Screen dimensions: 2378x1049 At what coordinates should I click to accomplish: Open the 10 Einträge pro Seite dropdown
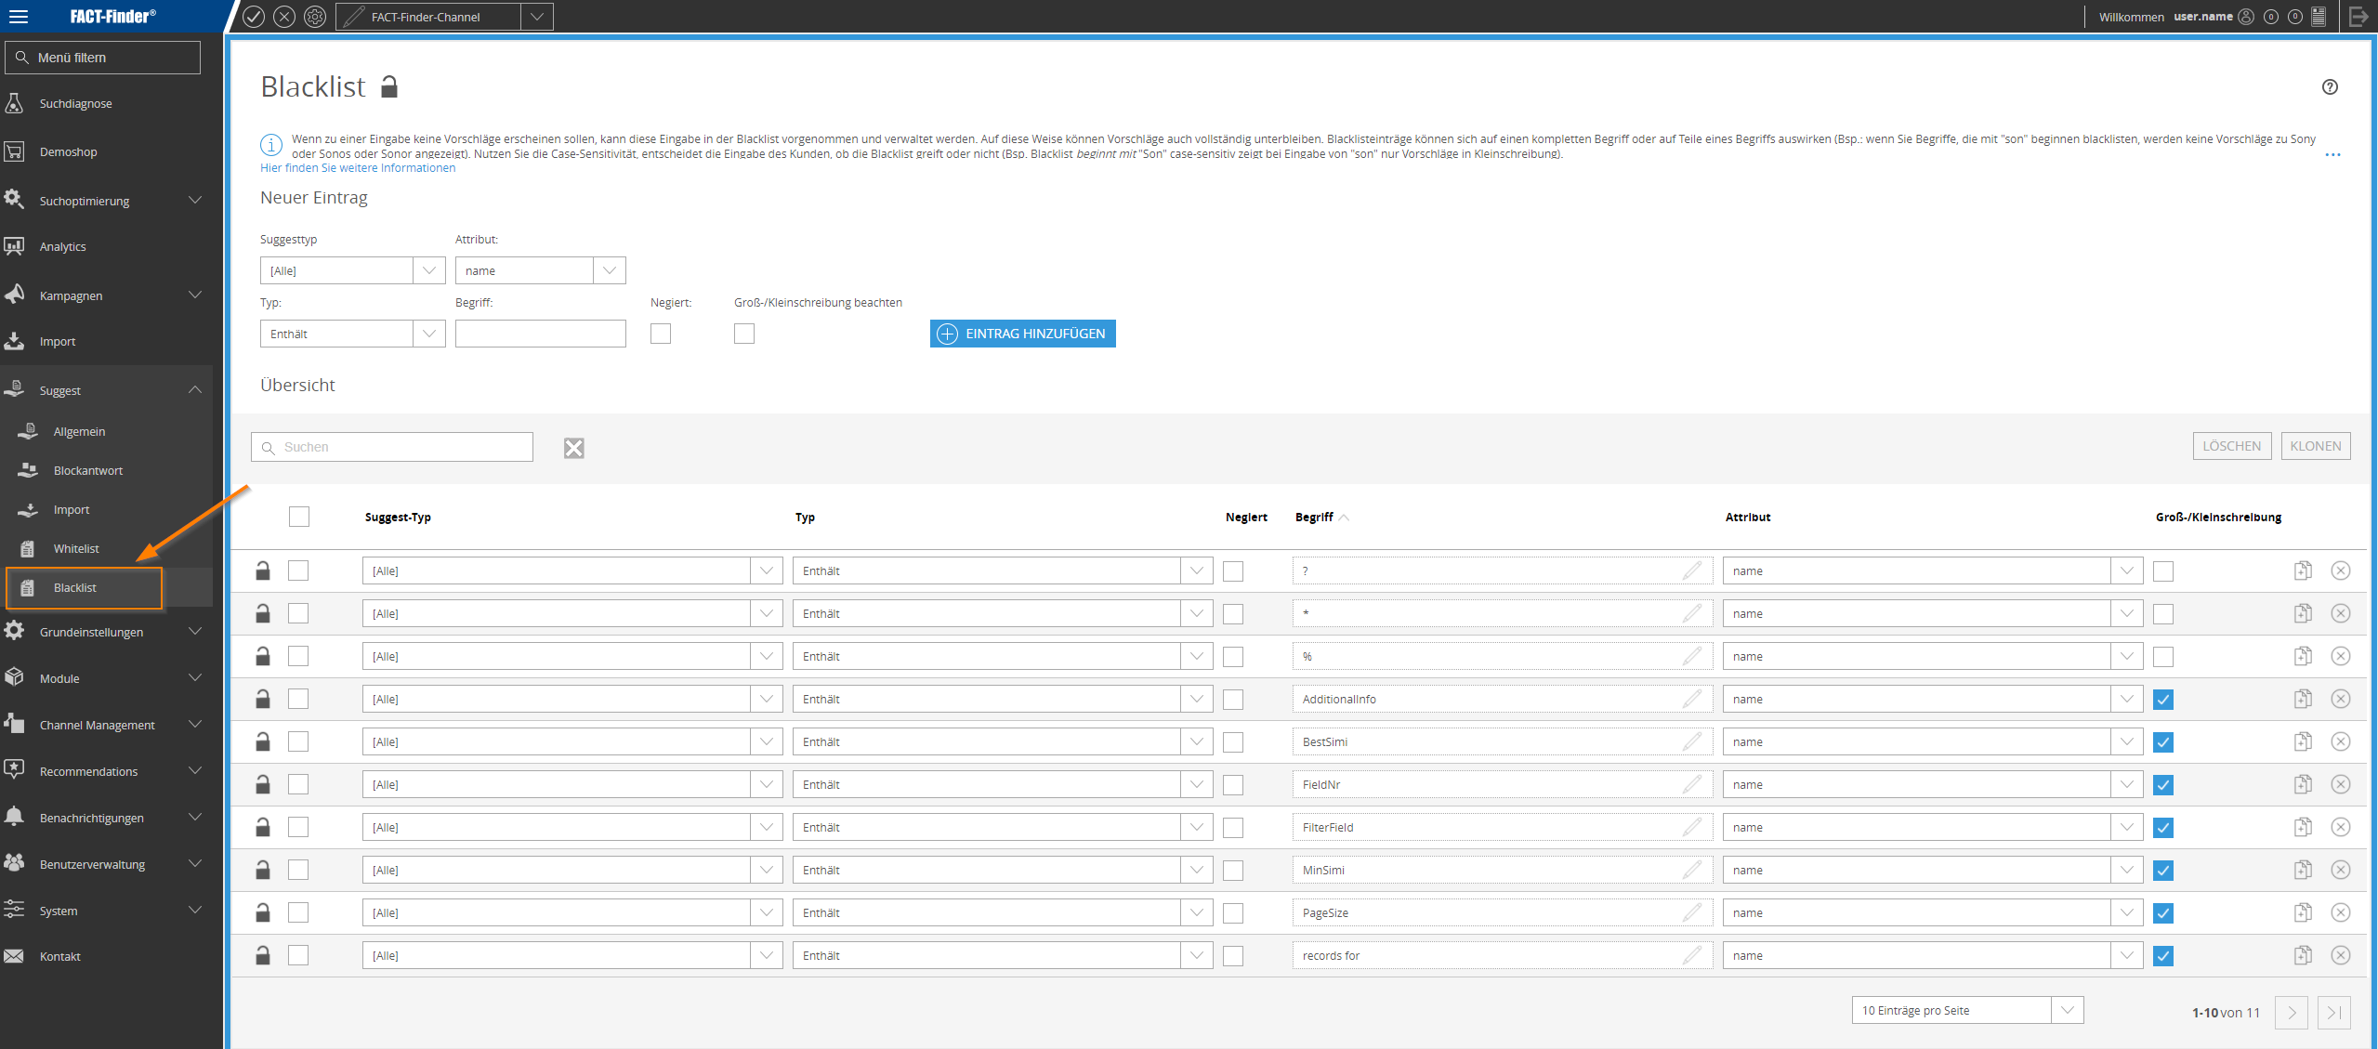(1967, 1010)
